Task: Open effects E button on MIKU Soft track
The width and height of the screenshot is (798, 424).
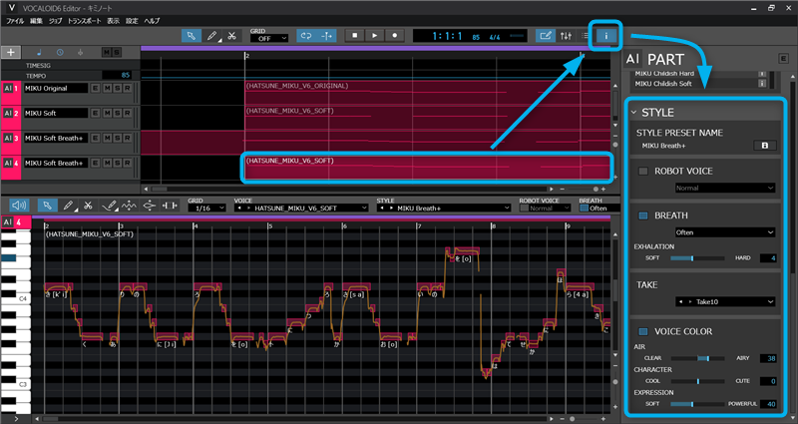Action: click(95, 113)
